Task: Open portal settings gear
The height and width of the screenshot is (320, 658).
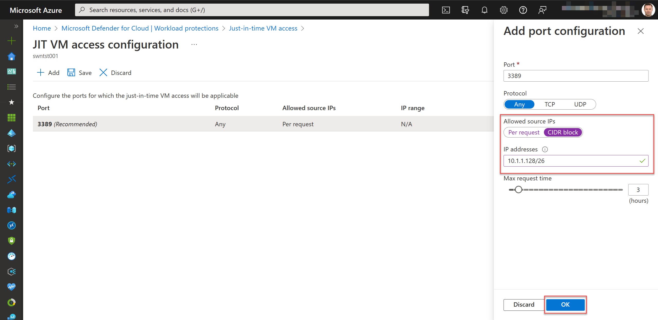Action: tap(504, 10)
